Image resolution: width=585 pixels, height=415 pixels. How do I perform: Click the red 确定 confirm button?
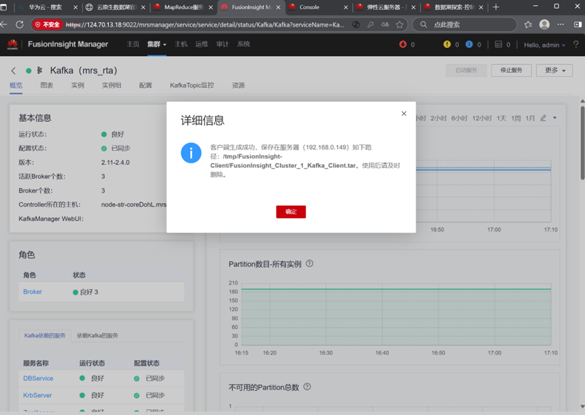click(291, 212)
